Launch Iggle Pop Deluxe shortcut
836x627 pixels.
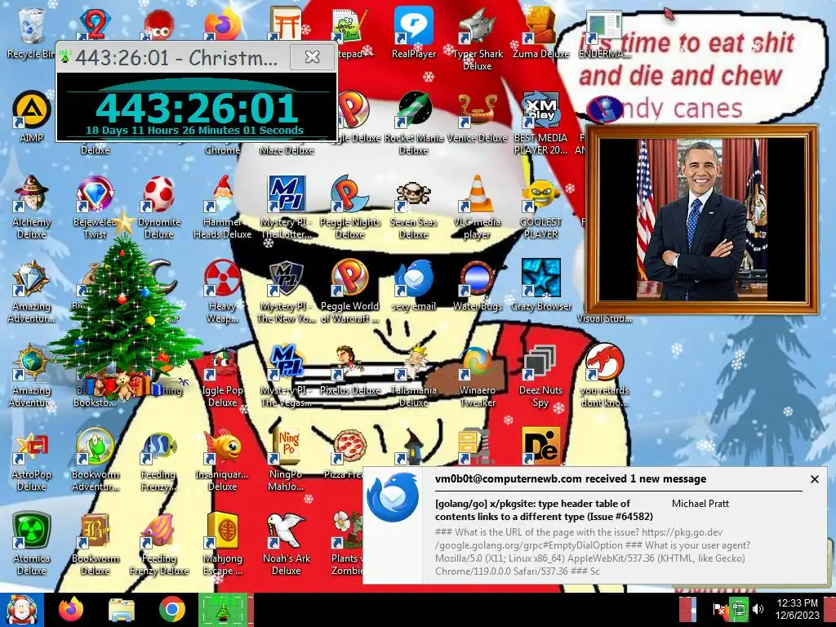coord(222,376)
